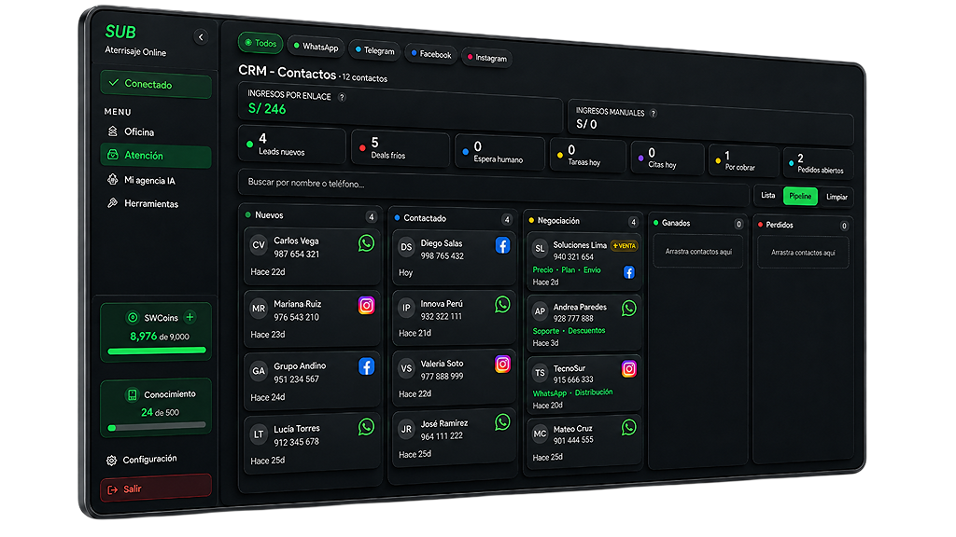Viewport: 956px width, 537px height.
Task: Click the Limpiar button
Action: tap(836, 197)
